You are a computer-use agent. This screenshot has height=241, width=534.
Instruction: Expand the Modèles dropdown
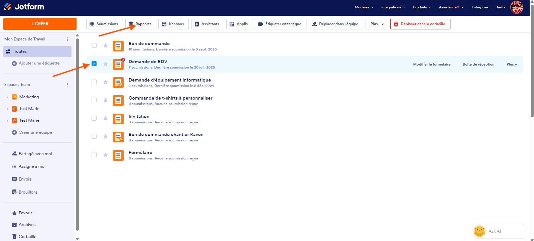(364, 7)
